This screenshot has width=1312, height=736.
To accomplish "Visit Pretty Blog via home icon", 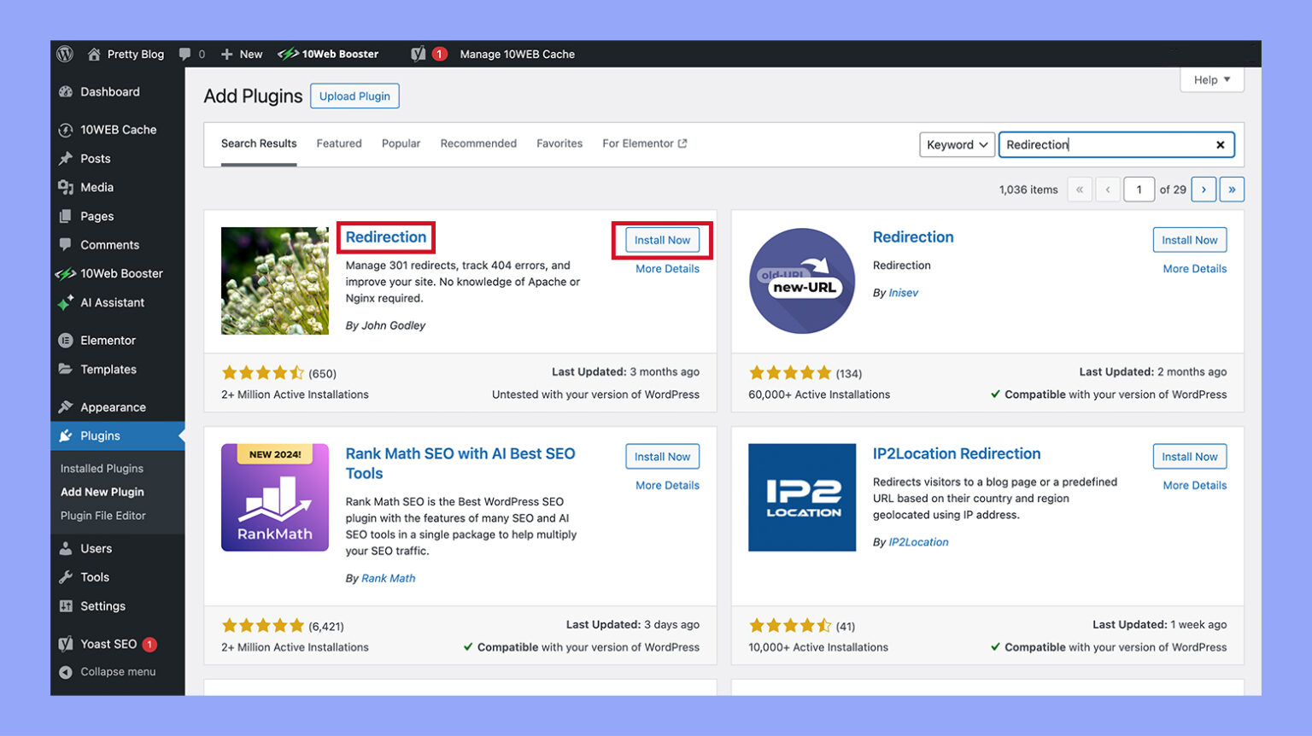I will point(94,53).
